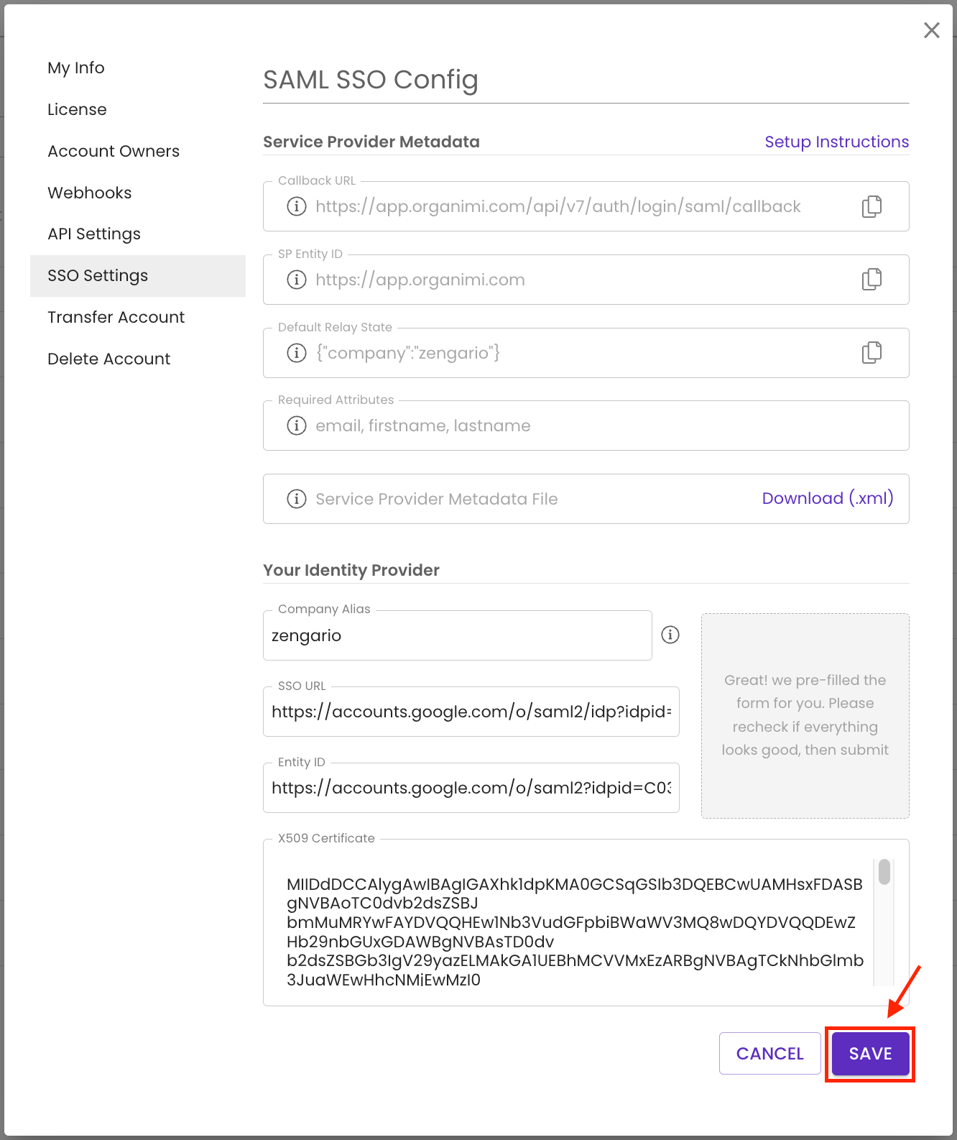Viewport: 957px width, 1140px height.
Task: Open the Setup Instructions
Action: 836,142
